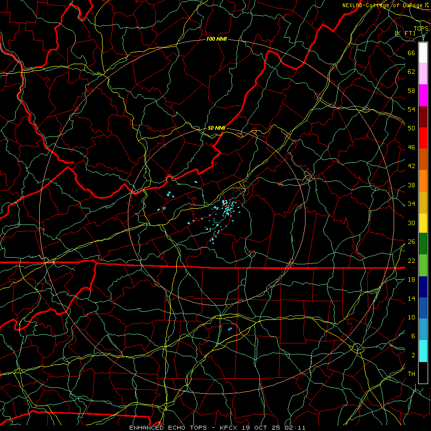Click the dark red swatch between 54 and 50
The width and height of the screenshot is (431, 431).
(423, 117)
